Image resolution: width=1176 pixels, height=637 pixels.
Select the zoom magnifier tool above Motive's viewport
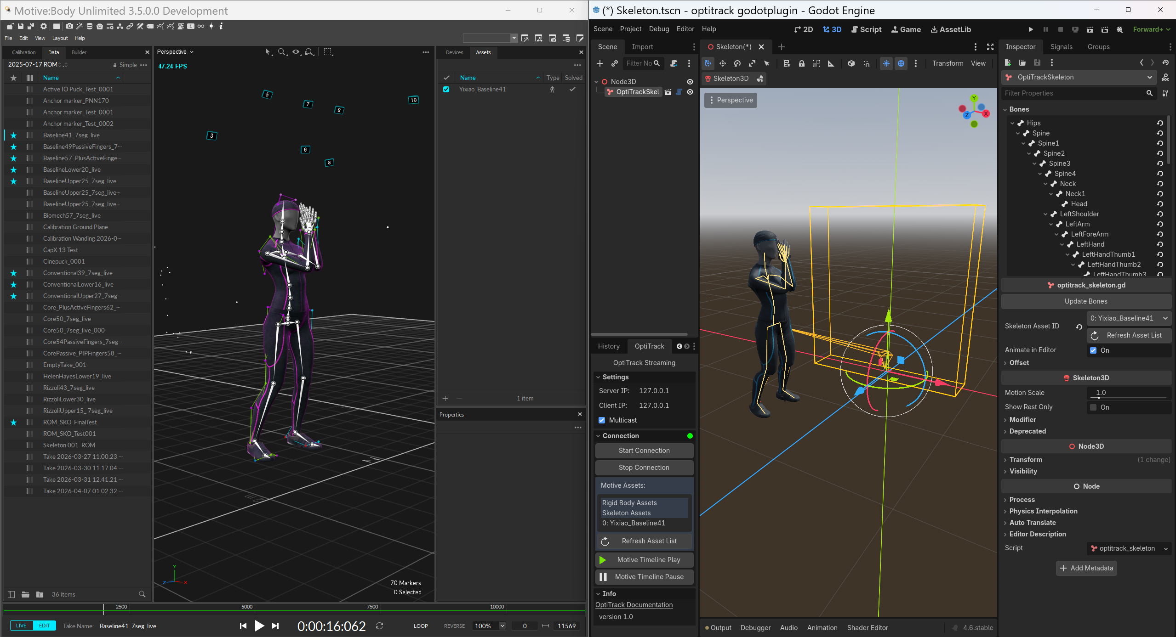click(x=282, y=52)
